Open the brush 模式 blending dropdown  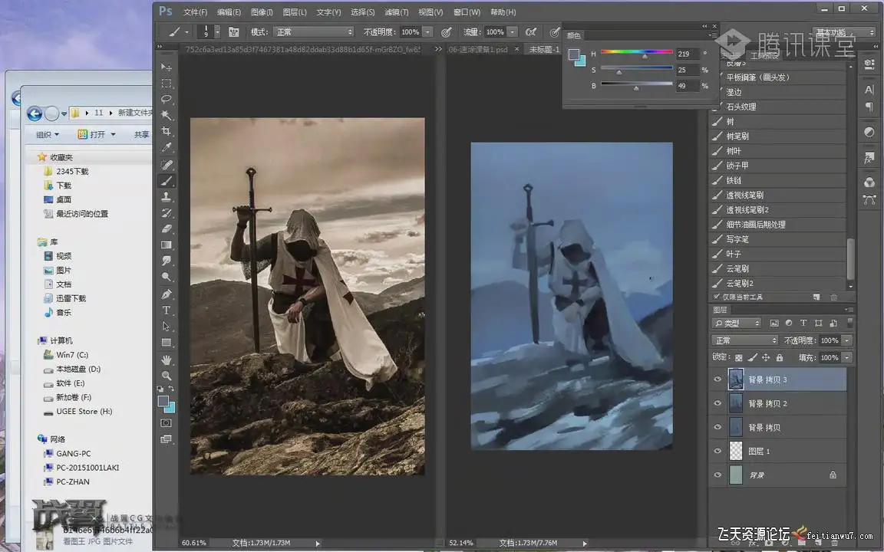pyautogui.click(x=314, y=32)
